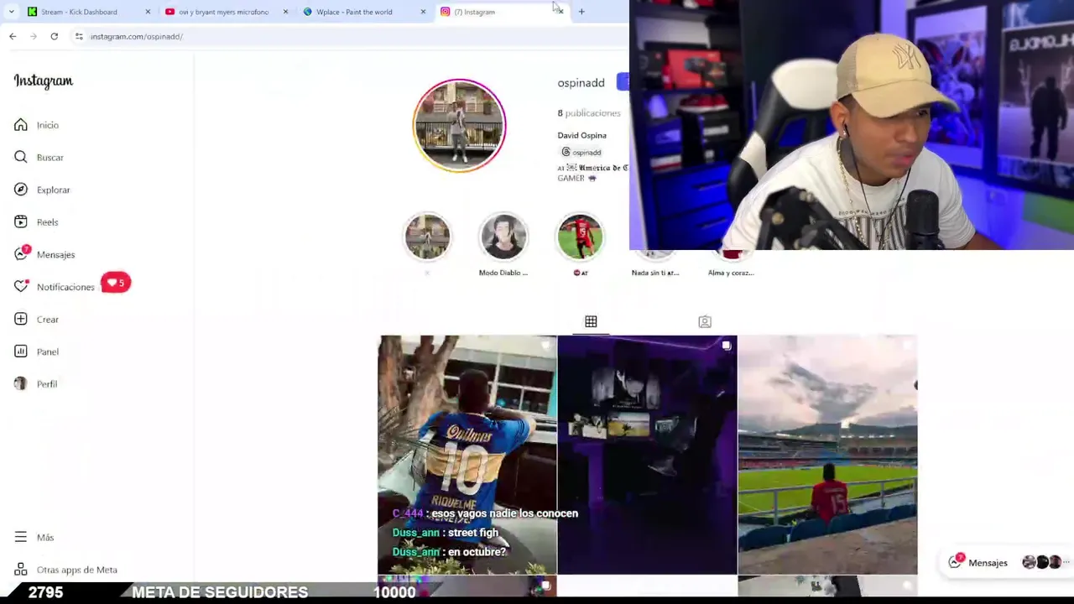Expand the Más hamburger menu

[21, 537]
